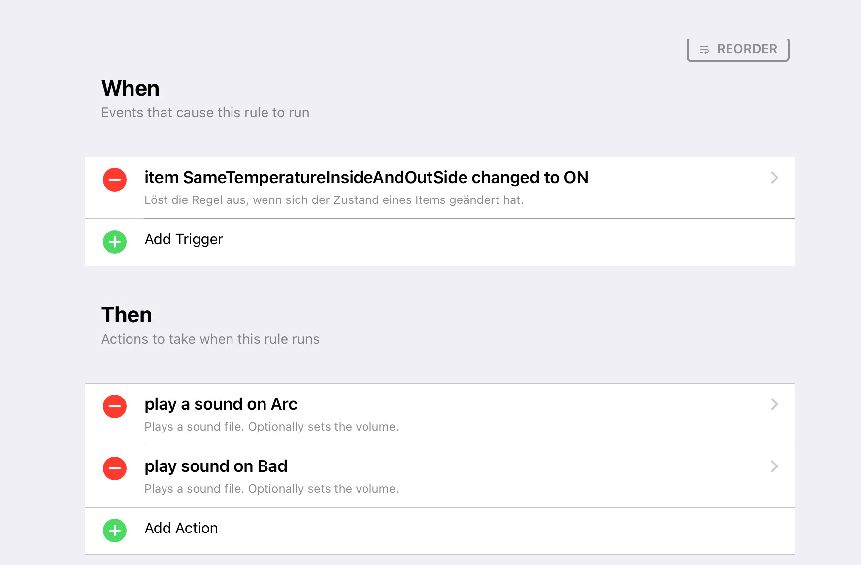Click the green plus icon for Add Trigger

[x=115, y=242]
